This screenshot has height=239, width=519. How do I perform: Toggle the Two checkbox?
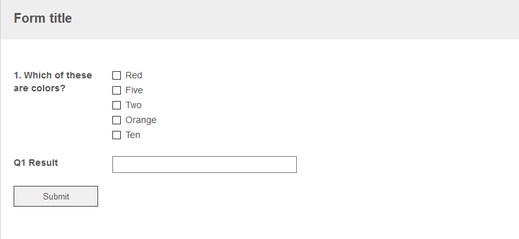(116, 106)
